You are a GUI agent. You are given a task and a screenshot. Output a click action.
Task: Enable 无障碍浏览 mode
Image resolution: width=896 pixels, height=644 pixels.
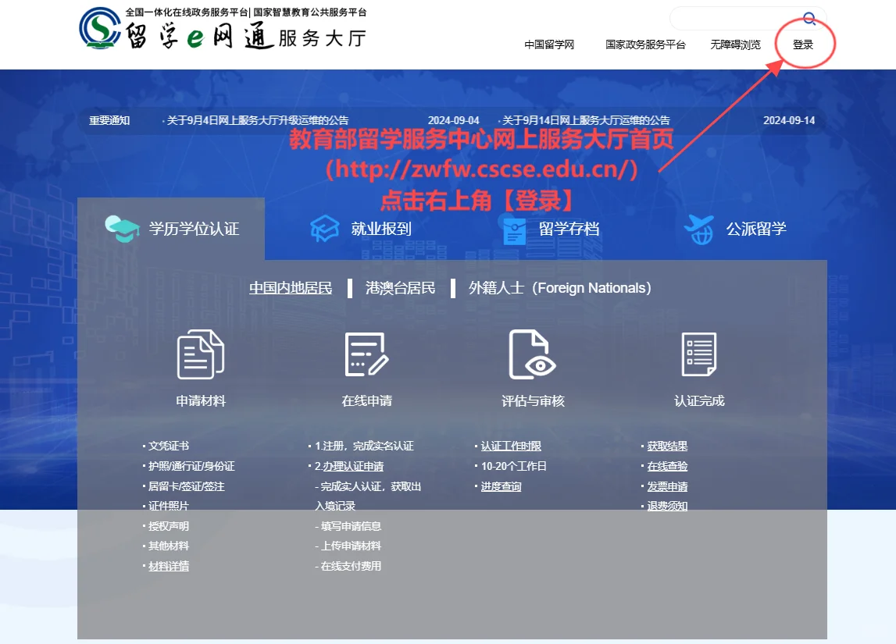pos(735,44)
